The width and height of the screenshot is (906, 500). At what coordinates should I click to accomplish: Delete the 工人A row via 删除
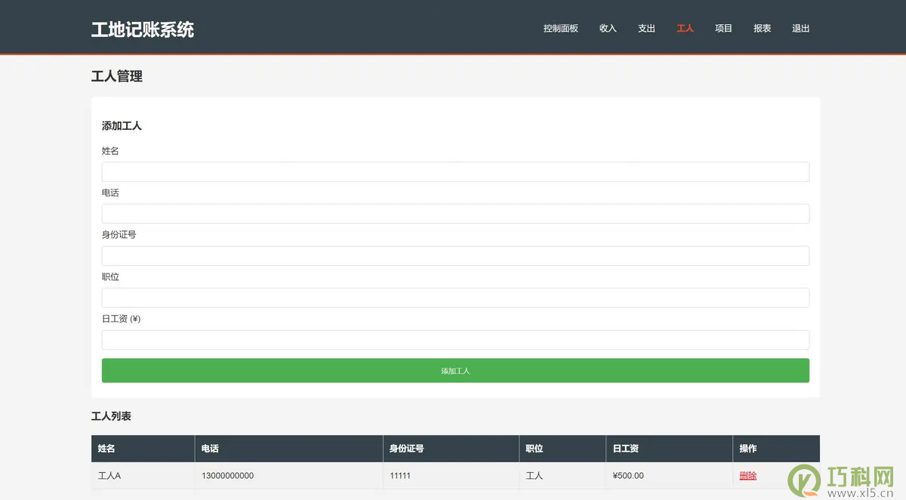(747, 476)
